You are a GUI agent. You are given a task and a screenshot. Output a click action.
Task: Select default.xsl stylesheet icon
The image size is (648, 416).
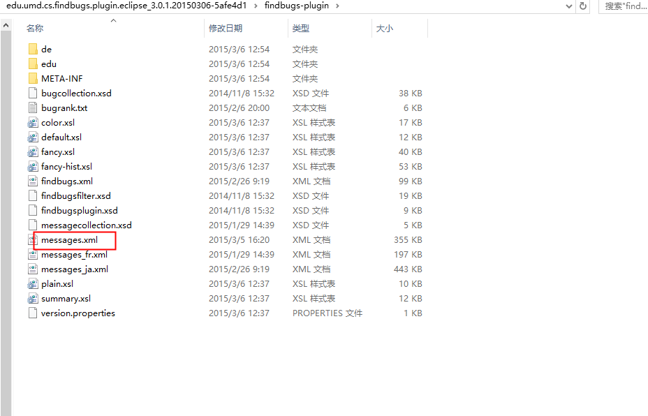point(33,137)
